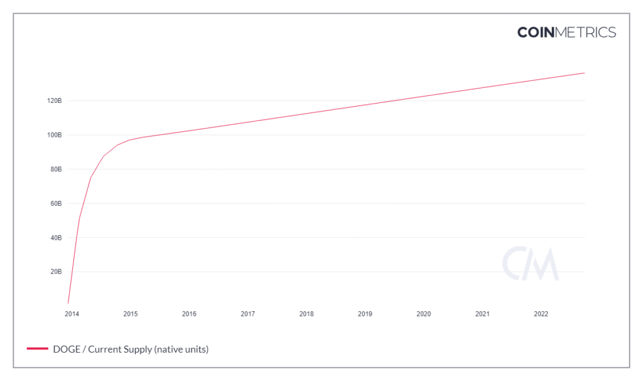This screenshot has width=643, height=381.
Task: Click the supply line's end point at the far right
Action: (x=585, y=73)
